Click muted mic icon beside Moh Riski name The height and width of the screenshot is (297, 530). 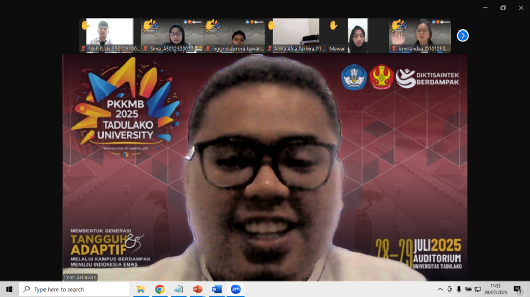83,49
